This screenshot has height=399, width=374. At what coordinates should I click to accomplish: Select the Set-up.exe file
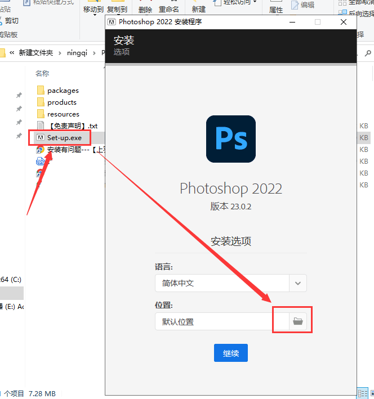(x=64, y=138)
